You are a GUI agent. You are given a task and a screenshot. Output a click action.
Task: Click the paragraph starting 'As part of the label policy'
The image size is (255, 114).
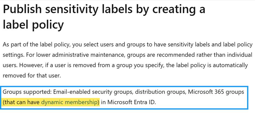127,60
